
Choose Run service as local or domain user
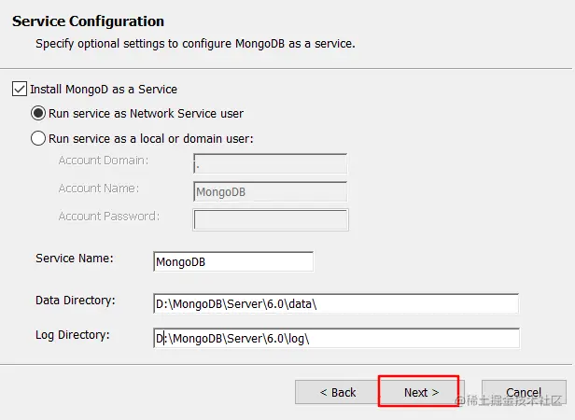pyautogui.click(x=38, y=139)
